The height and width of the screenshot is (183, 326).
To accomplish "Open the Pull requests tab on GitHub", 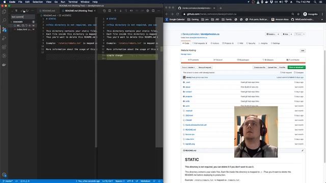I will click(x=200, y=43).
